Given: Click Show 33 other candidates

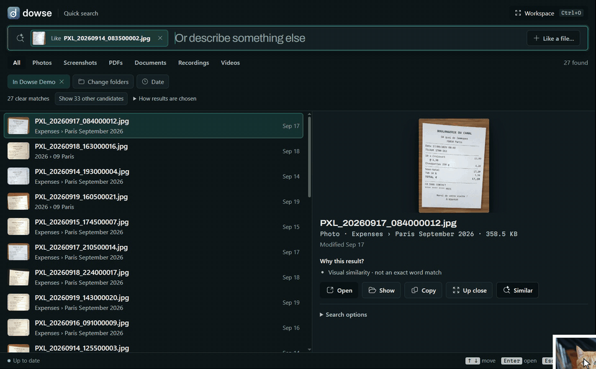Looking at the screenshot, I should (91, 99).
